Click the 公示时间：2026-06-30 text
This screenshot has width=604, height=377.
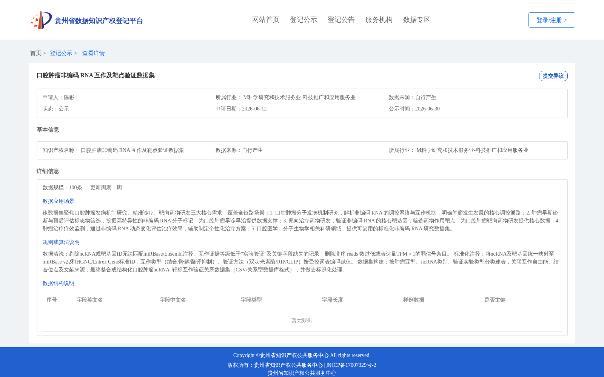pos(414,109)
